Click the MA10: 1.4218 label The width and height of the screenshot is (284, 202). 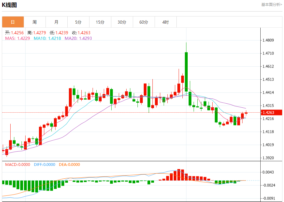[x=47, y=38]
